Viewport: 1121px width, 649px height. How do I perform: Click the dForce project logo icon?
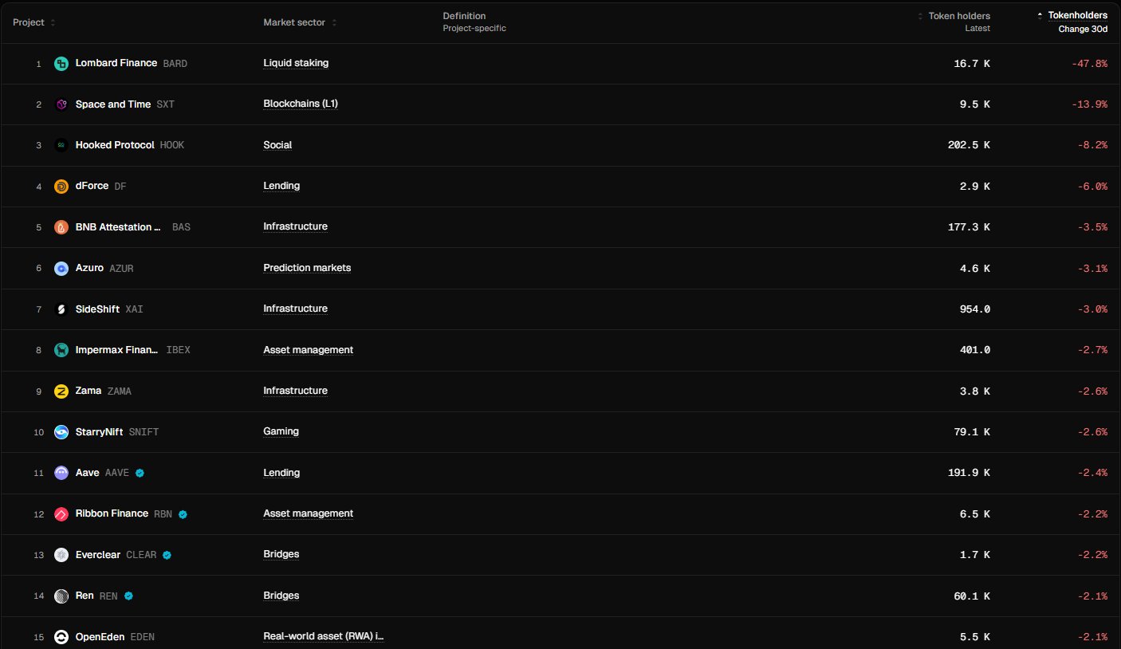pyautogui.click(x=61, y=187)
